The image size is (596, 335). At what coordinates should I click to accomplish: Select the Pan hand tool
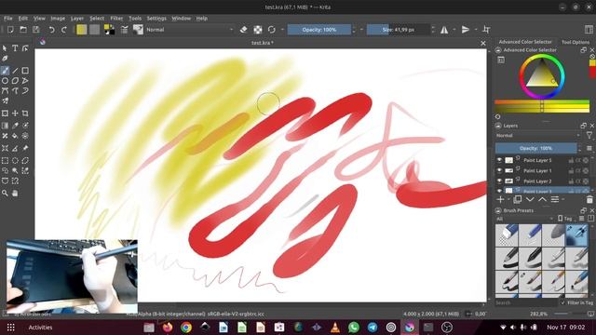[15, 194]
